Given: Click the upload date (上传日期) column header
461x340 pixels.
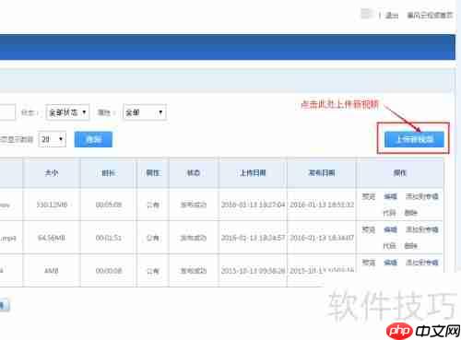Looking at the screenshot, I should coord(253,173).
